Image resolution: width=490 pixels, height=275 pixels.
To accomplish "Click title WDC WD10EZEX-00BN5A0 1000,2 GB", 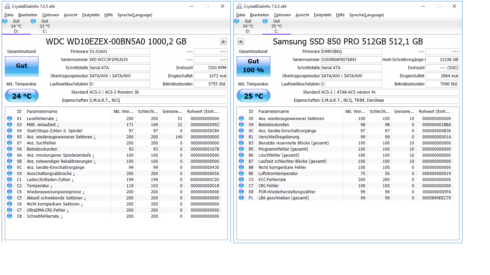I will [116, 42].
